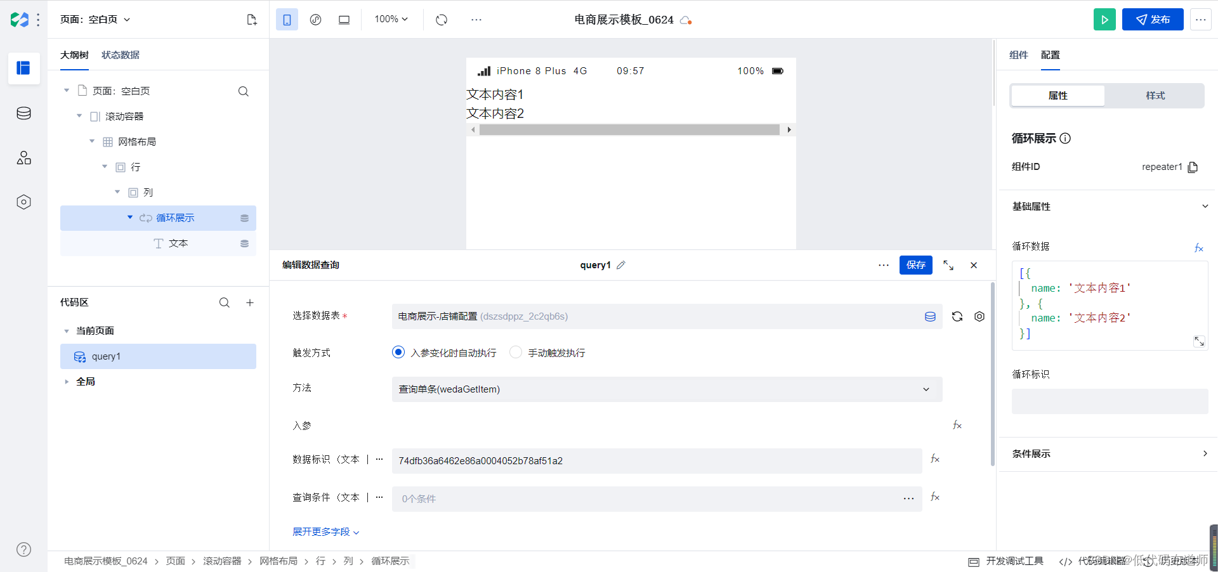Open 开发调试工具 in status bar

click(x=1005, y=561)
